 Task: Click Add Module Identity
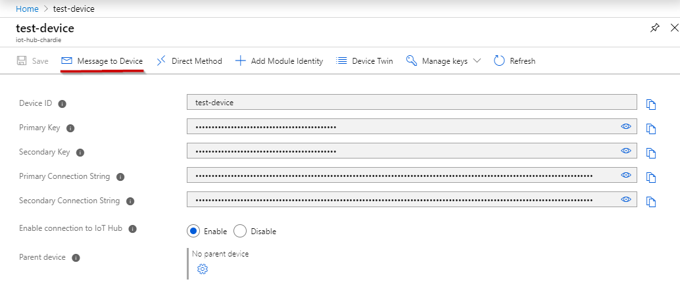279,61
